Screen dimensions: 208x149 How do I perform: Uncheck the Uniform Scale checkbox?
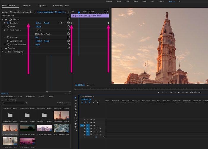coord(36,34)
